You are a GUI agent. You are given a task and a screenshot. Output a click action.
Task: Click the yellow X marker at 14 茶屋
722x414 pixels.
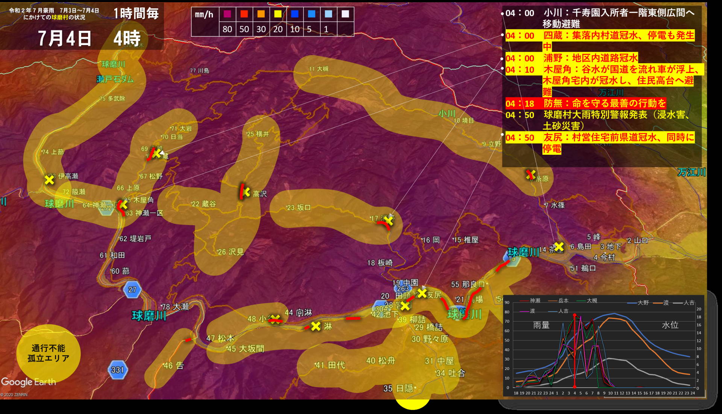point(559,246)
